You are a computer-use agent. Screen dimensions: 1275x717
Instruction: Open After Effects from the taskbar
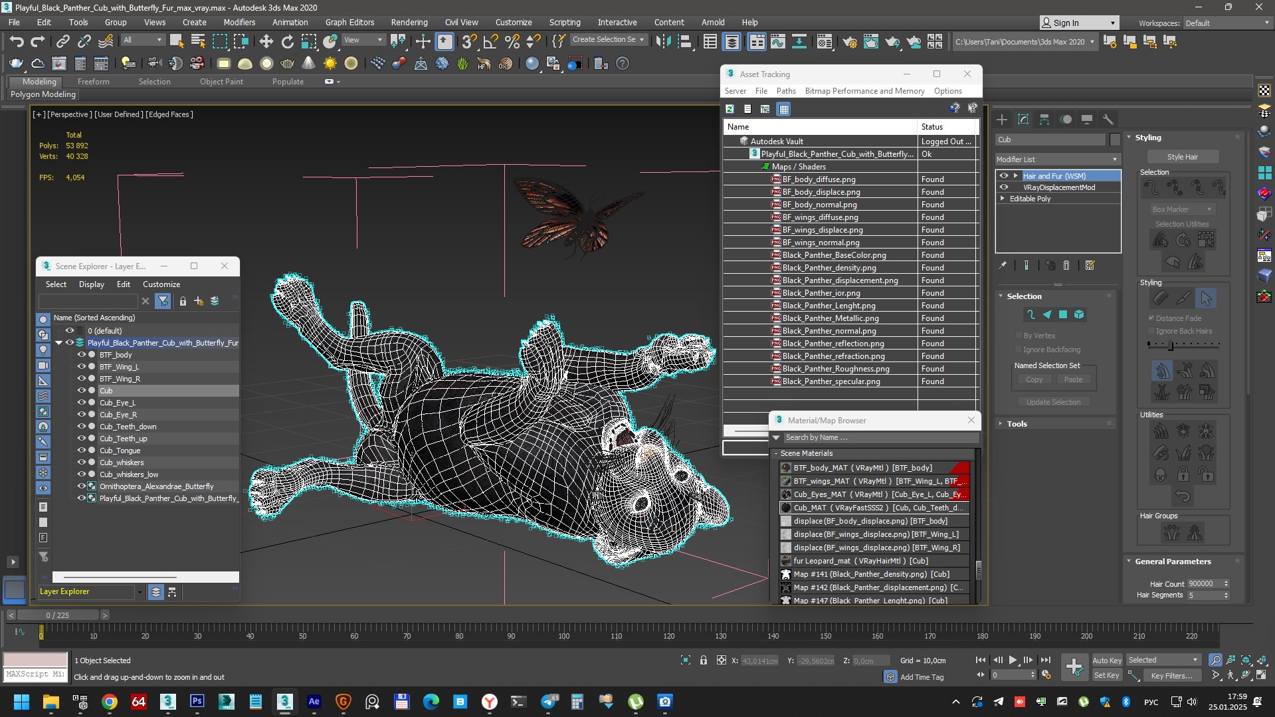coord(314,701)
